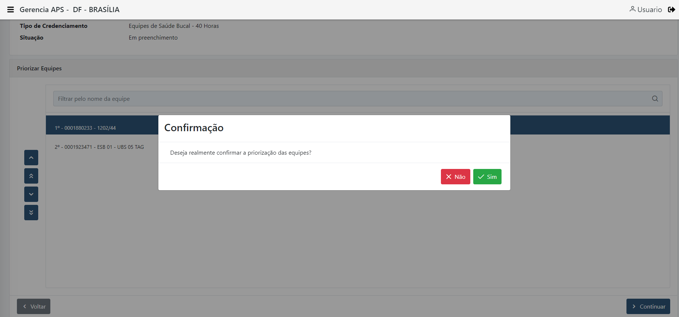Image resolution: width=679 pixels, height=317 pixels.
Task: Move selected team up one position
Action: (31, 158)
